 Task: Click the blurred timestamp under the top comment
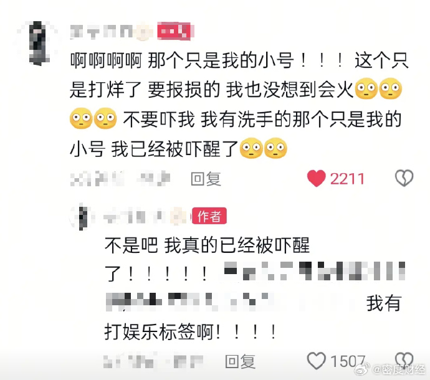tap(120, 179)
